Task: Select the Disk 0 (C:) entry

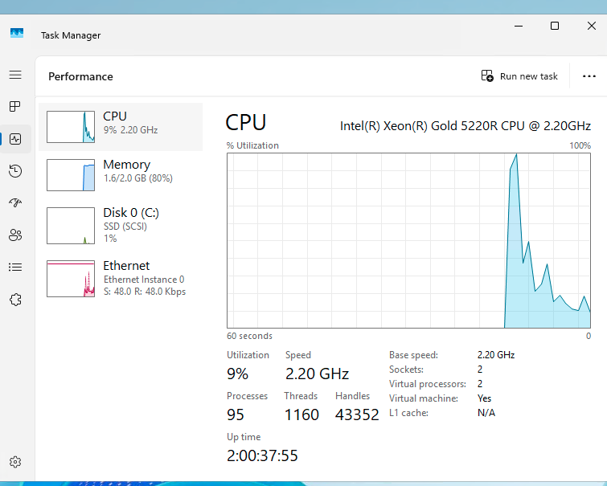Action: (121, 225)
